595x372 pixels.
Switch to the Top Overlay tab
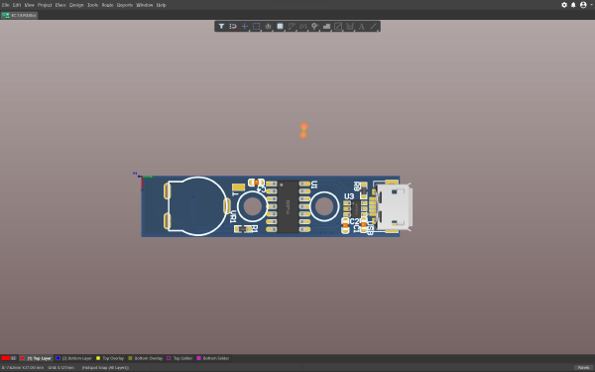110,358
